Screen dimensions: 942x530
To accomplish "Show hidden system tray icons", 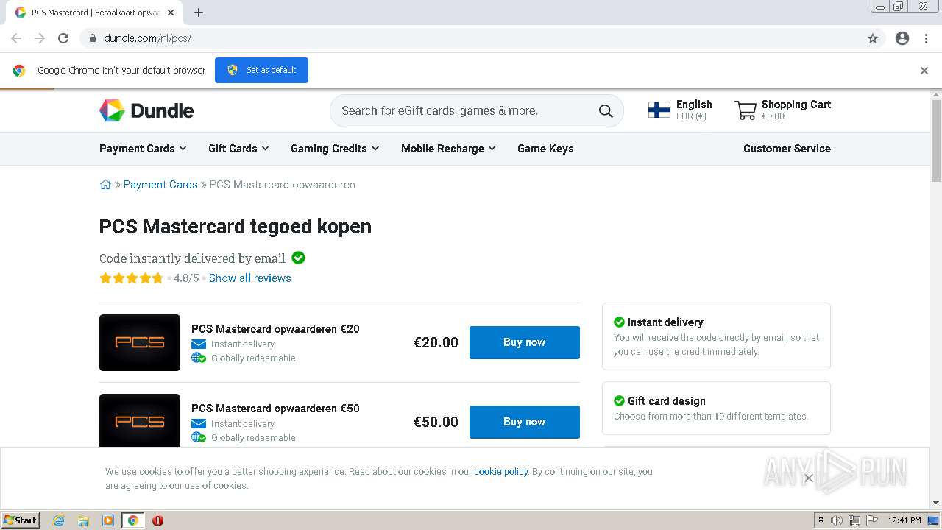I will click(821, 520).
